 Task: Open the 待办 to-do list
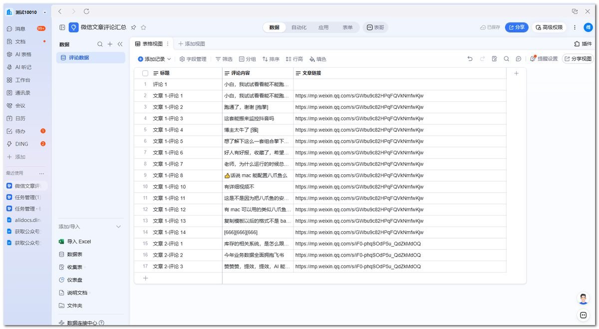[x=20, y=131]
